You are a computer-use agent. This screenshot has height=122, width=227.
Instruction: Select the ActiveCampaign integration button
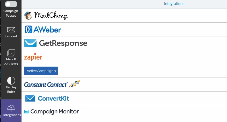point(41,71)
